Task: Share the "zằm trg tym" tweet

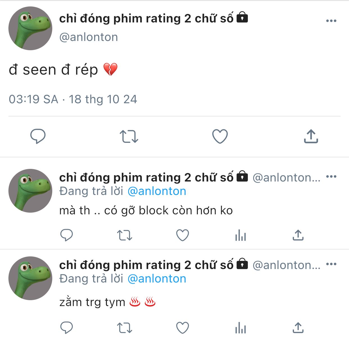Action: pyautogui.click(x=298, y=328)
